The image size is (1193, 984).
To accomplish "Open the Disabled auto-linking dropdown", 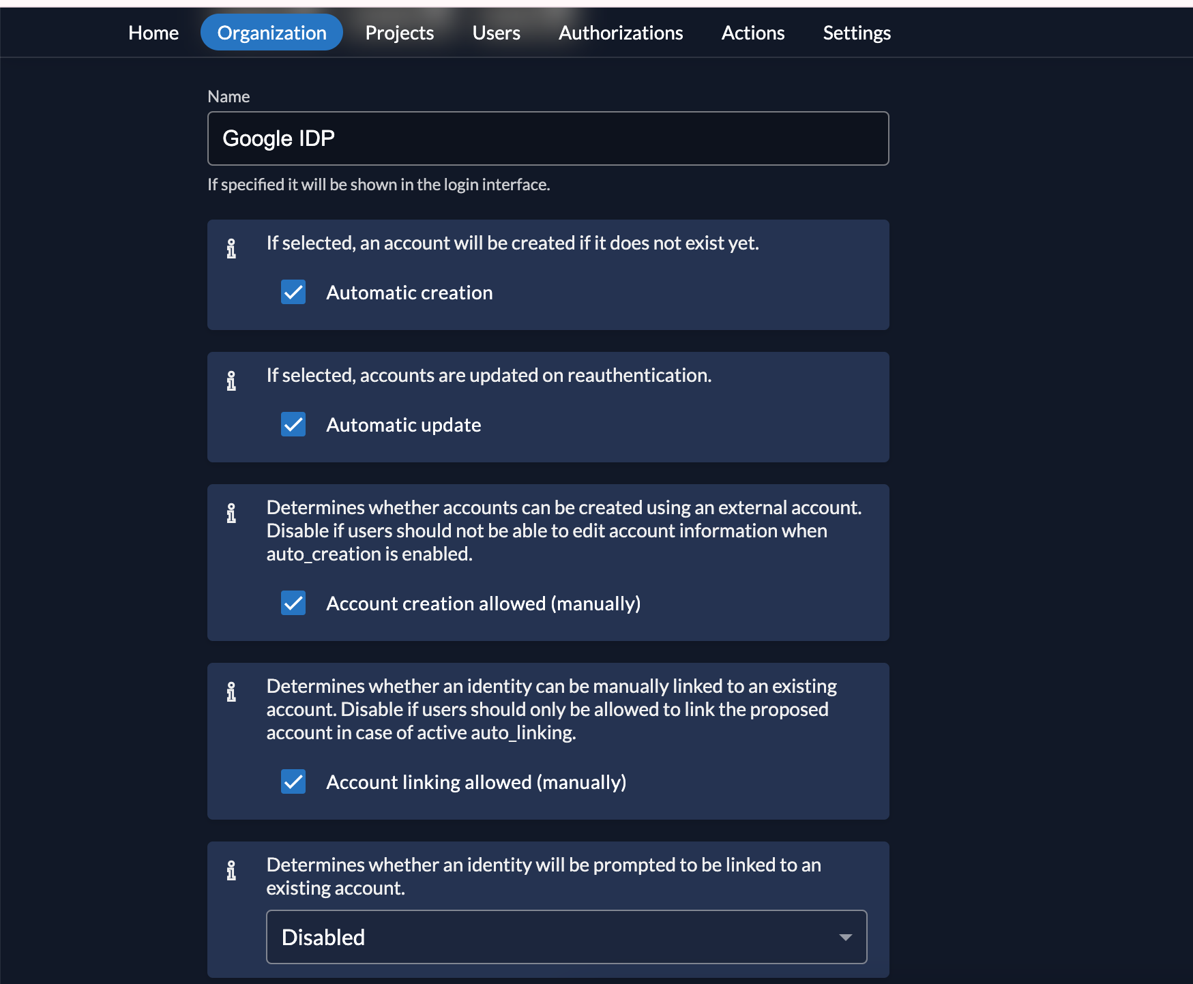I will (x=566, y=937).
